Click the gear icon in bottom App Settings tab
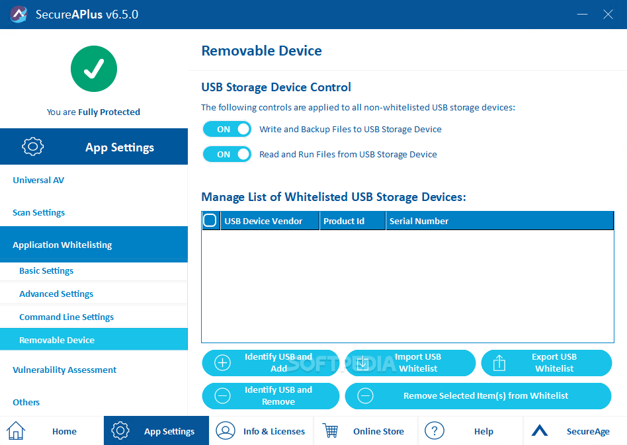This screenshot has height=445, width=627. click(120, 430)
